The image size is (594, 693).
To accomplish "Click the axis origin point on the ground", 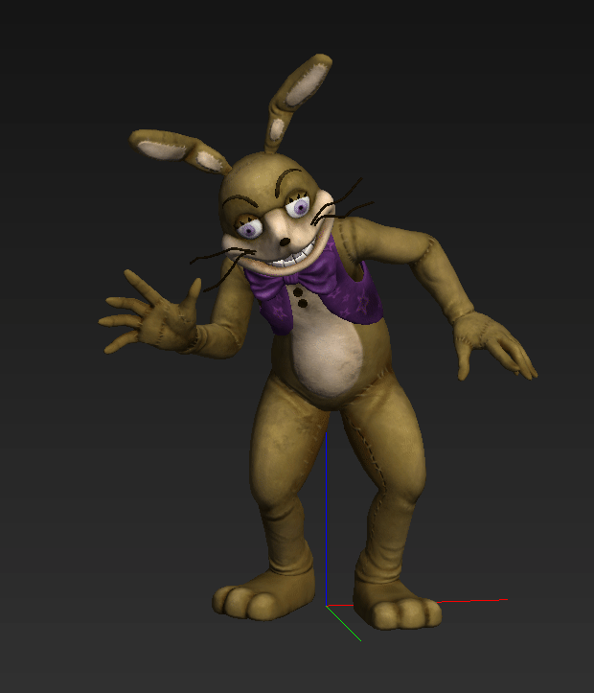I will click(x=327, y=605).
